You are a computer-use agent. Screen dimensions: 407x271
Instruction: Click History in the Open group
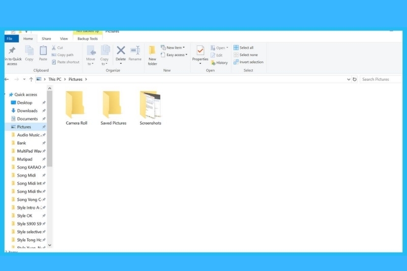coord(219,63)
